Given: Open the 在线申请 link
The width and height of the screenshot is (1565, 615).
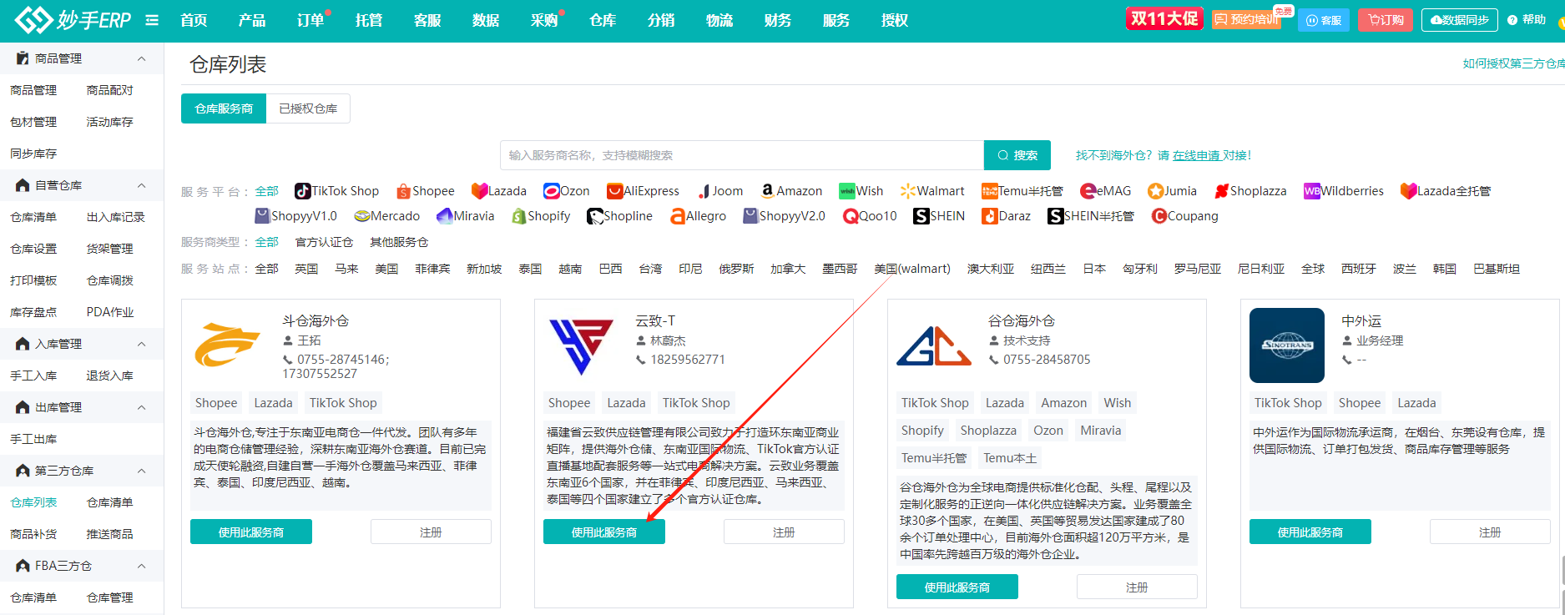Looking at the screenshot, I should coord(1197,155).
